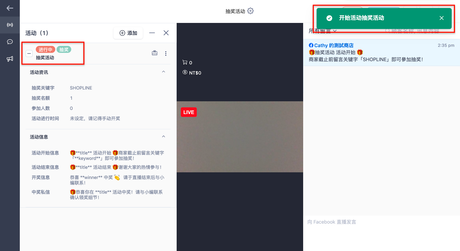460x251 pixels.
Task: Open the chat messages sidebar icon
Action: click(10, 42)
